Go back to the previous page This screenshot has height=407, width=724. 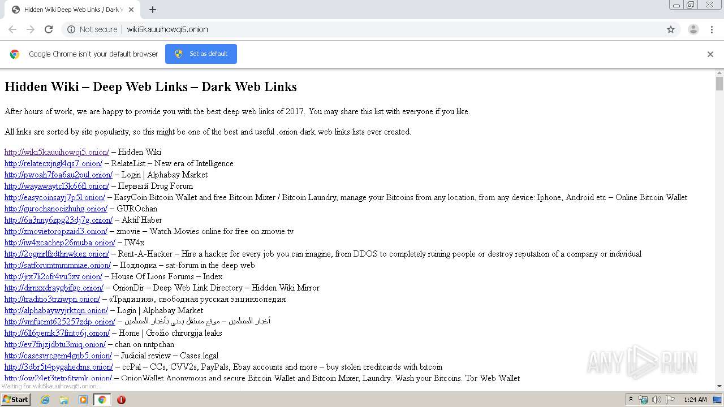point(12,29)
